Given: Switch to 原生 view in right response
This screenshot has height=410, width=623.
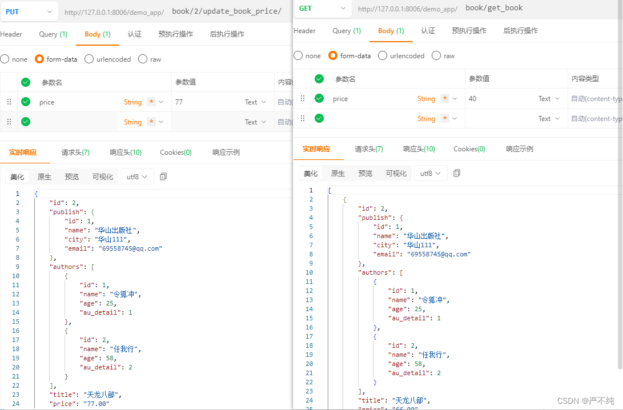Looking at the screenshot, I should 338,173.
